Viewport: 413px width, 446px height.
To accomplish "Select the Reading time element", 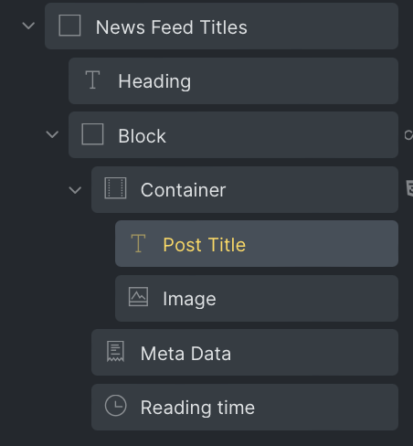I will pos(245,408).
